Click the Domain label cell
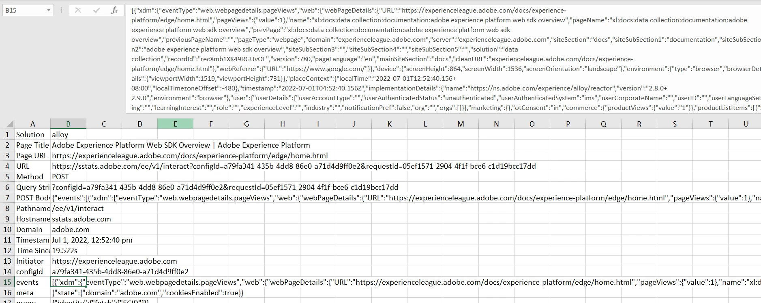This screenshot has height=303, width=761. pyautogui.click(x=32, y=229)
